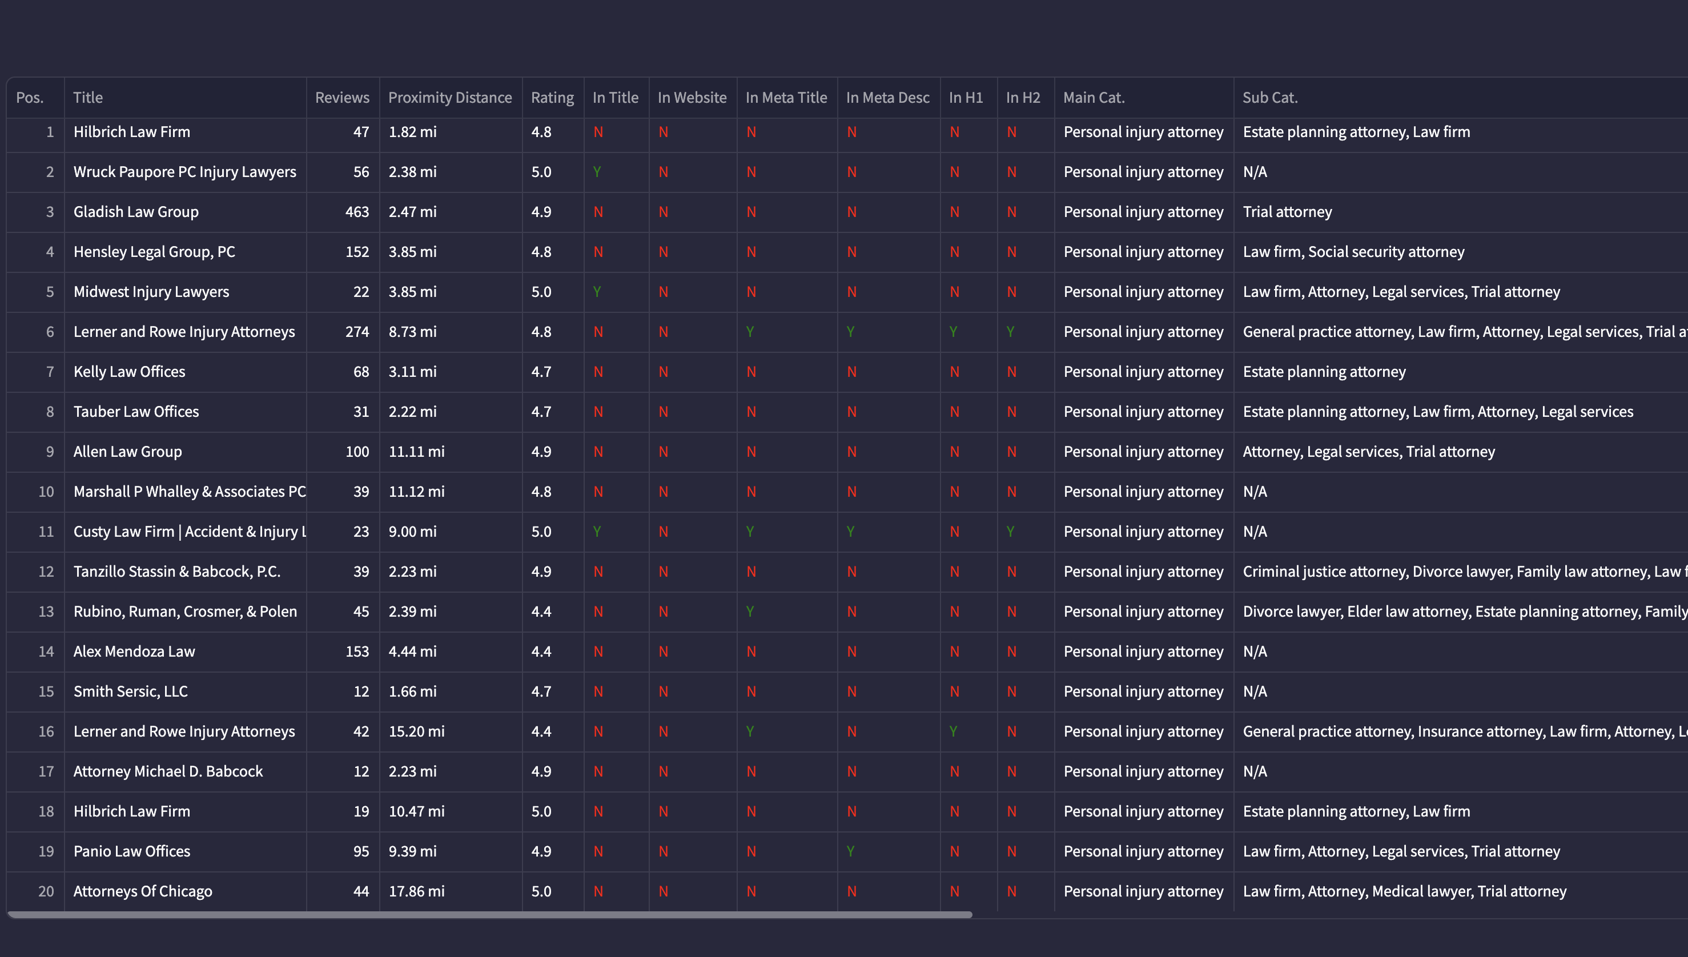The image size is (1688, 957).
Task: Select Alex Mendoza Law title
Action: 134,652
